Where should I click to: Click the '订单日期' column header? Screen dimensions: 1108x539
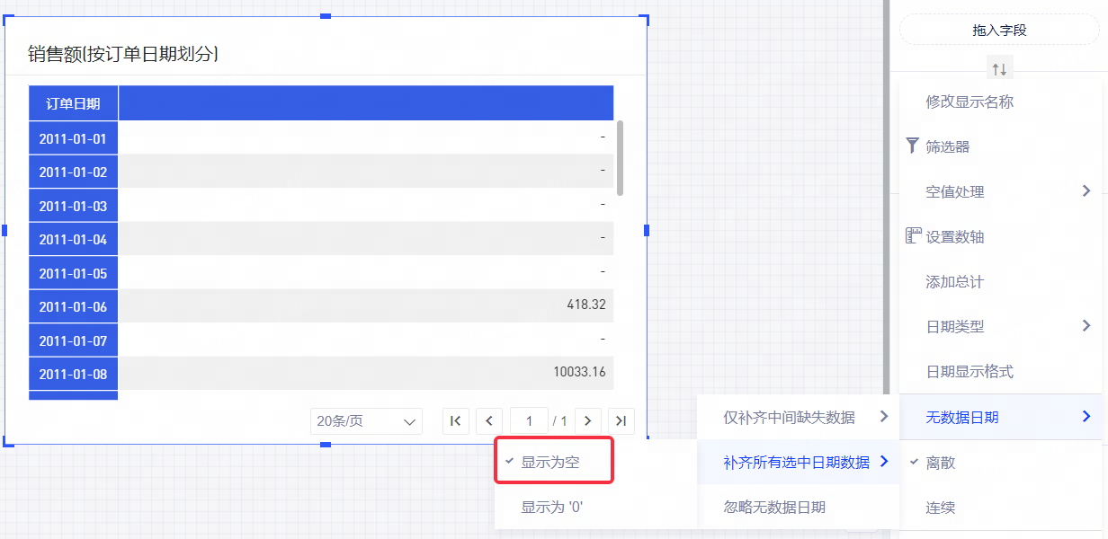pyautogui.click(x=73, y=103)
